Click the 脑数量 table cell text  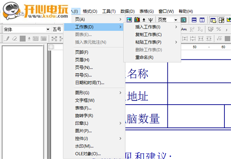coord(142,118)
